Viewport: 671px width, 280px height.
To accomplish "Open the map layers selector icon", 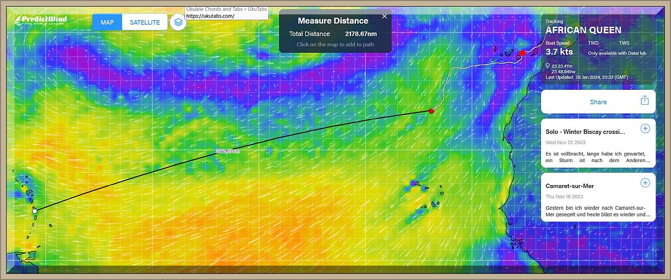I will point(178,23).
